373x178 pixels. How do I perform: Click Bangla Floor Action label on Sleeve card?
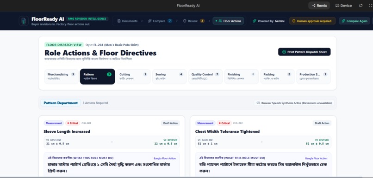[x=165, y=158]
